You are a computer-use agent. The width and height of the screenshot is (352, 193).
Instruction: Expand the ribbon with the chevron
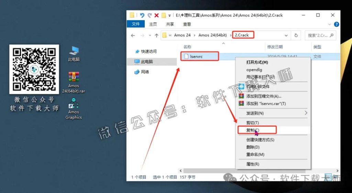(x=330, y=24)
